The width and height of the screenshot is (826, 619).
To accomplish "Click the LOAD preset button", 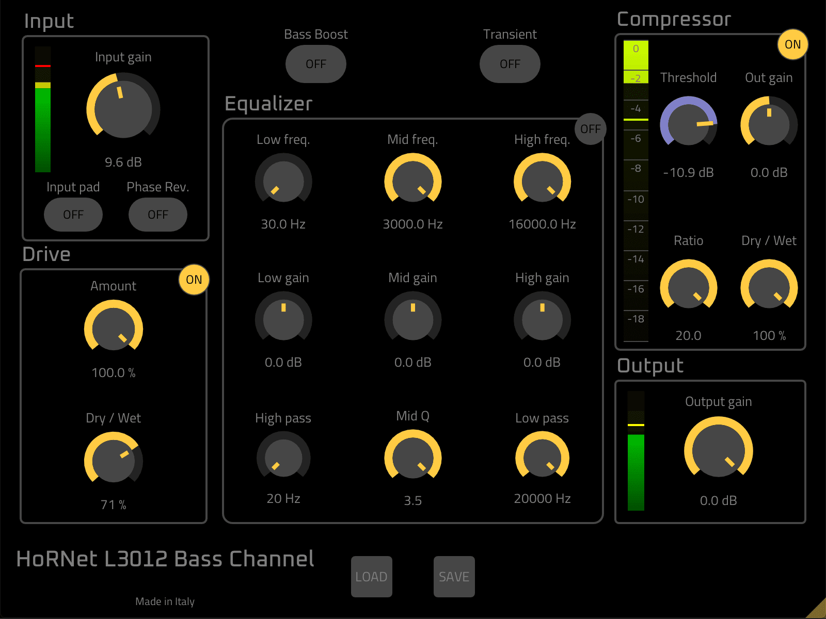I will point(372,577).
